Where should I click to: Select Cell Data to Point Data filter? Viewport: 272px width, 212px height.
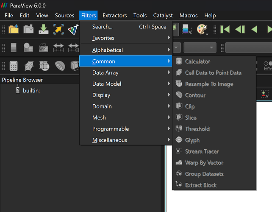214,73
